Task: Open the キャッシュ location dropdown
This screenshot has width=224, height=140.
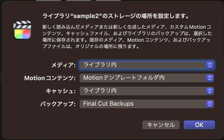Action: (x=147, y=91)
